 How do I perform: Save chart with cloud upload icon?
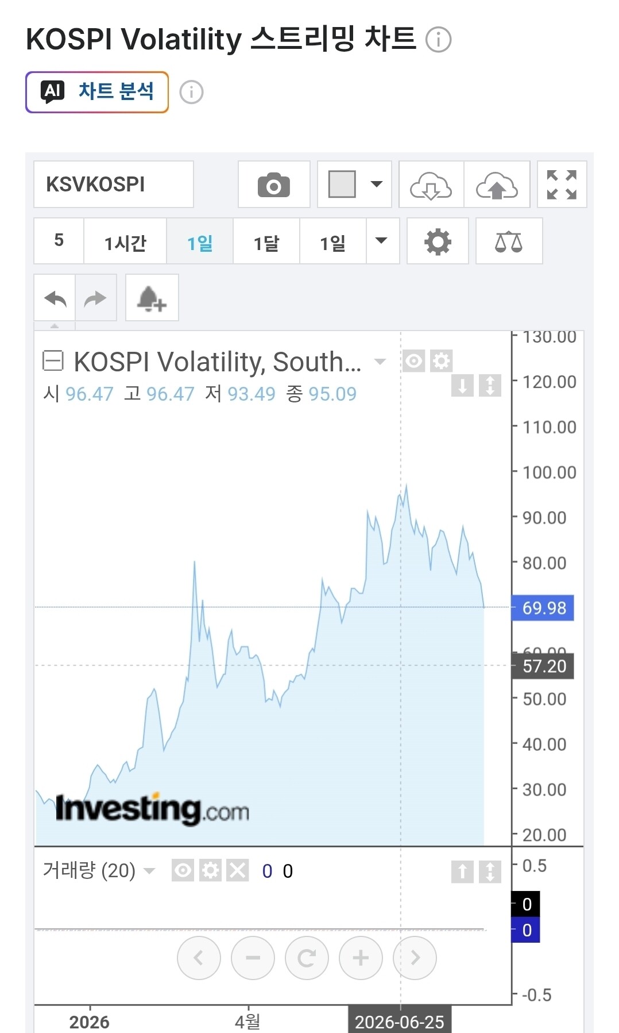coord(497,185)
